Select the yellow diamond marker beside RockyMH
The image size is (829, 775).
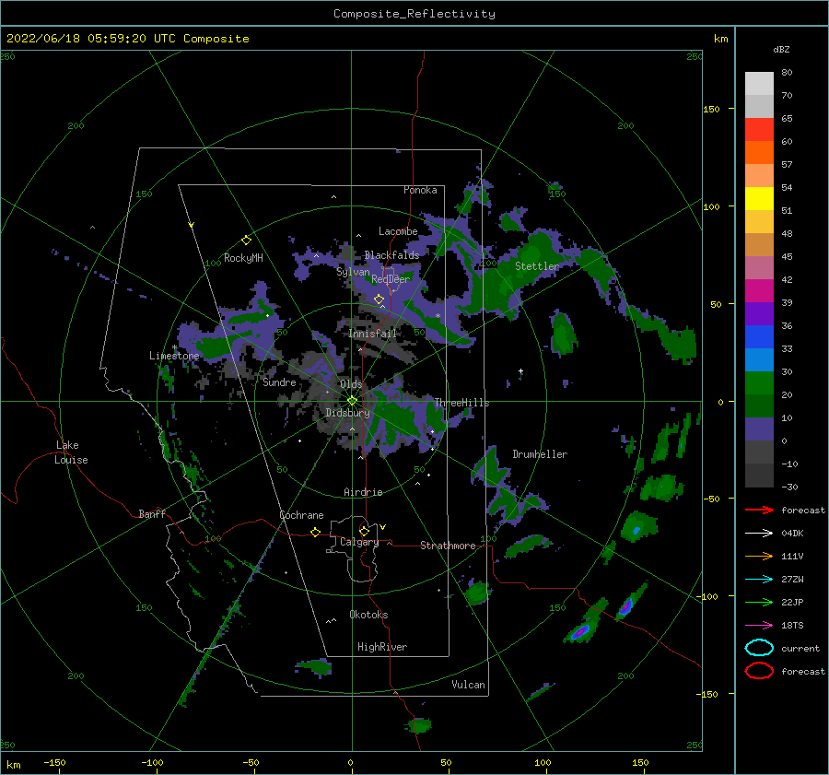pyautogui.click(x=246, y=241)
